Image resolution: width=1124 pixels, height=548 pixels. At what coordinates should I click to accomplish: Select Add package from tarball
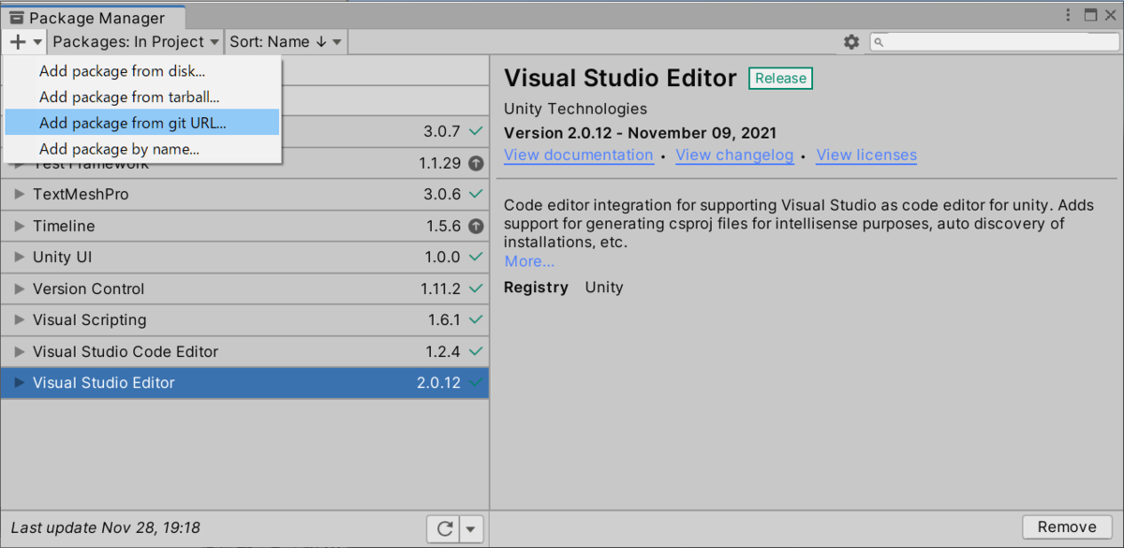142,96
